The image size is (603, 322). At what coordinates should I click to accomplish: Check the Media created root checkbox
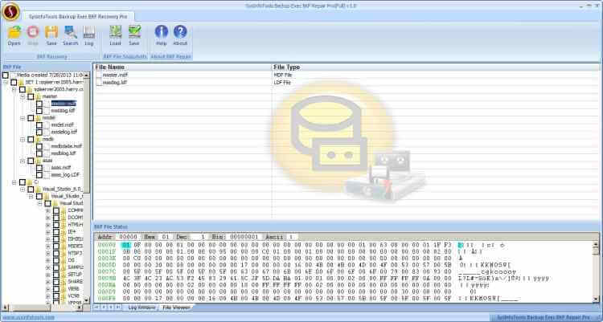(6, 75)
